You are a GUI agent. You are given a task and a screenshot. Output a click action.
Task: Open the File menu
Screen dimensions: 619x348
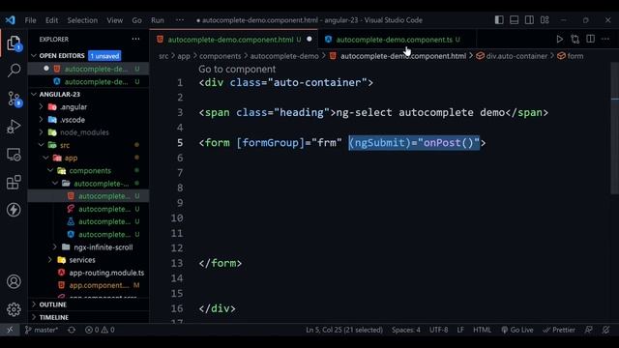pos(30,20)
